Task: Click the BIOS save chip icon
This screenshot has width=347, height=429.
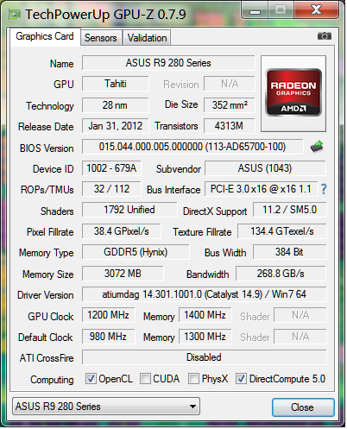Action: pos(317,147)
